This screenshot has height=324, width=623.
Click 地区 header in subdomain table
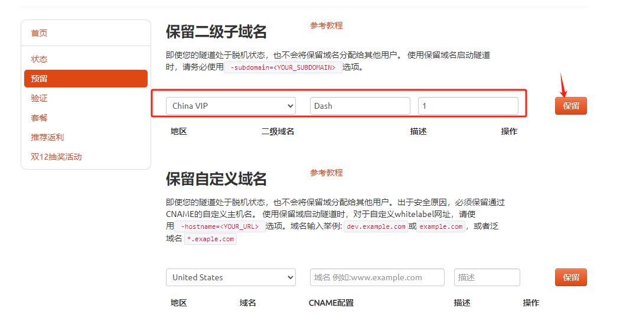[179, 131]
